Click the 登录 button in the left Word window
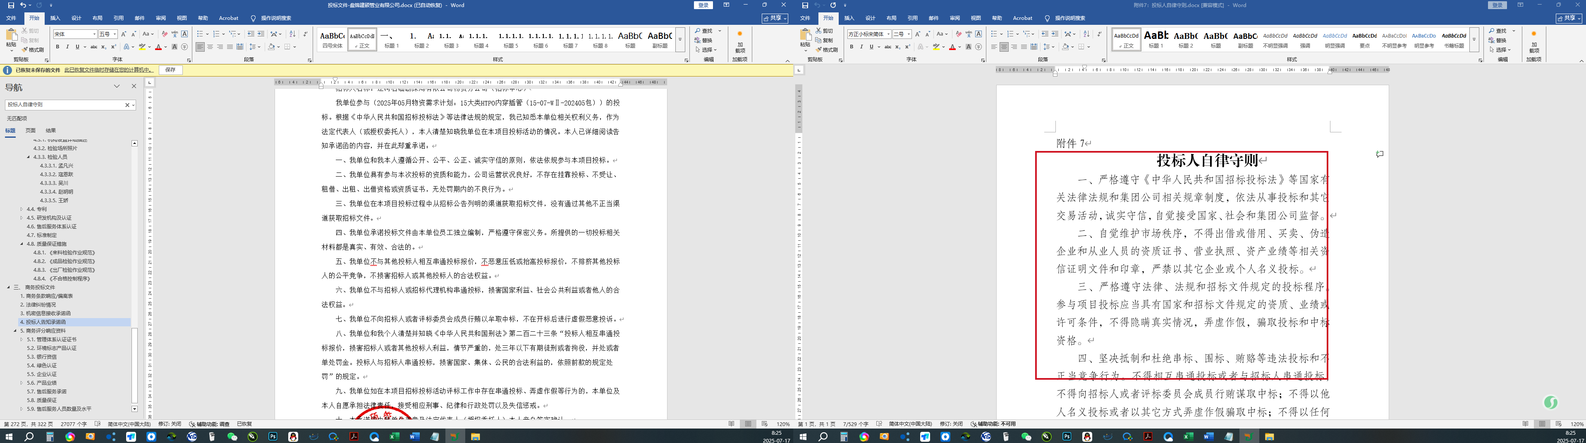Viewport: 1586px width, 443px height. tap(704, 5)
